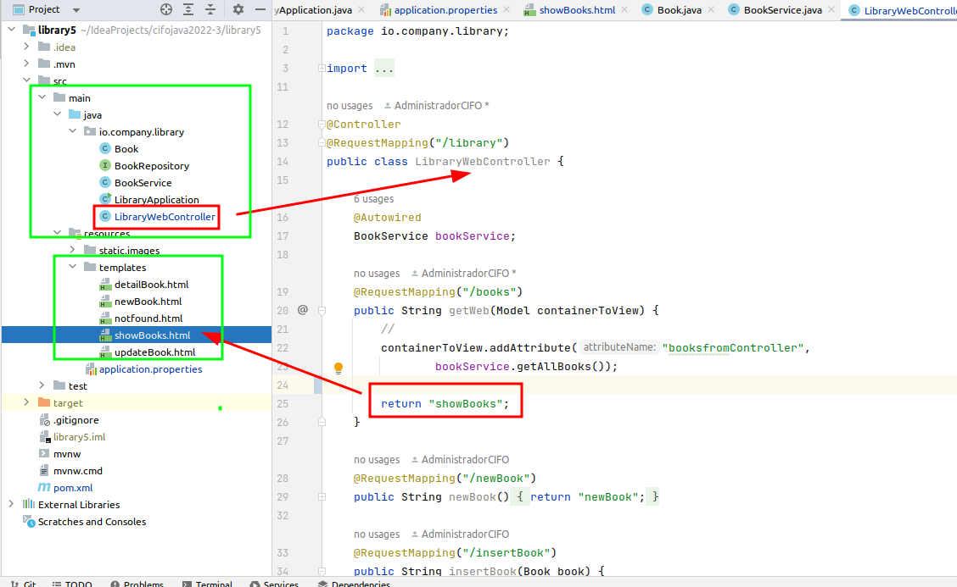Select Scratches and Consoles node
This screenshot has width=957, height=587.
(92, 522)
